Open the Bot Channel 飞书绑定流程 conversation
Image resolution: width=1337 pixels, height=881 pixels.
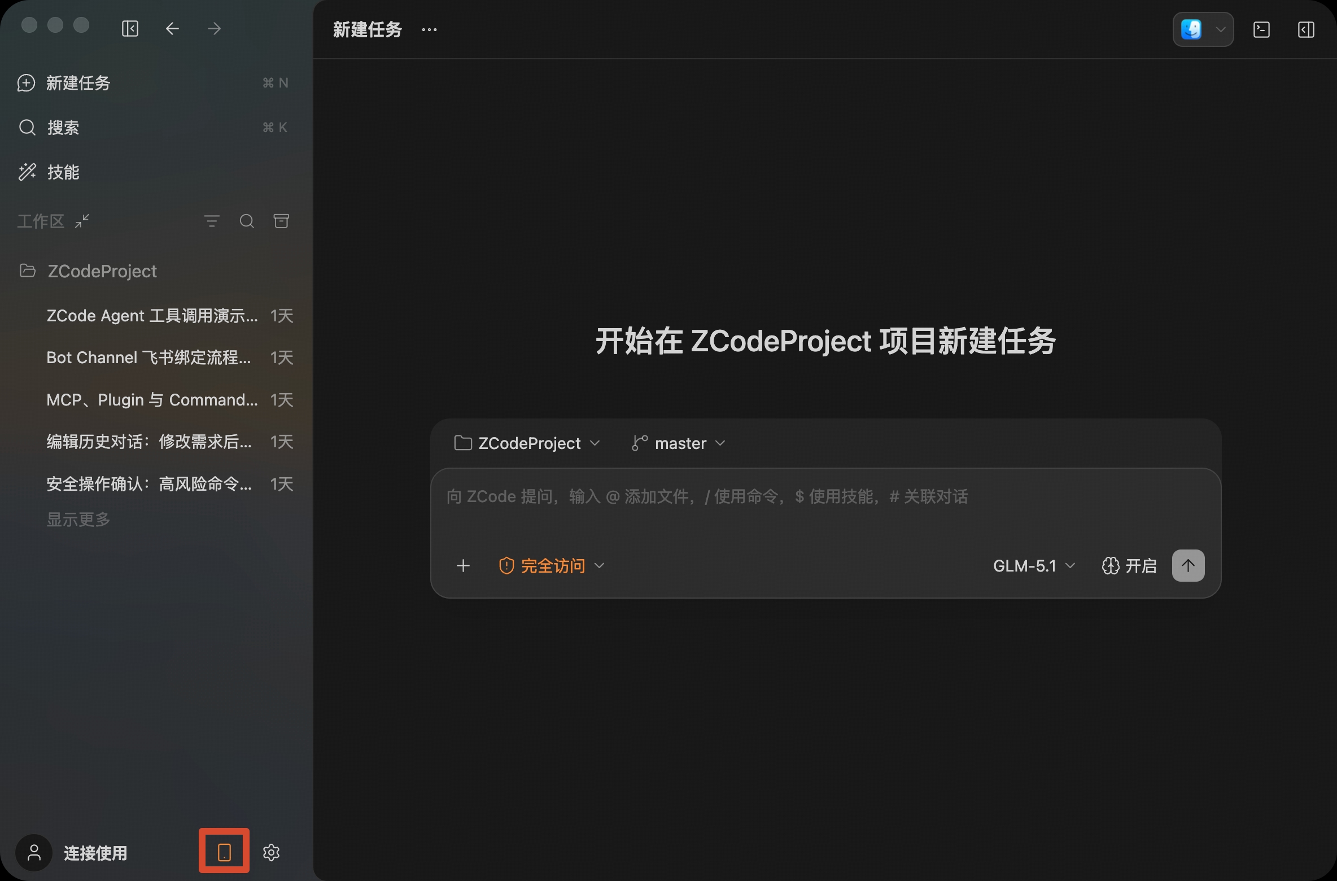tap(169, 357)
